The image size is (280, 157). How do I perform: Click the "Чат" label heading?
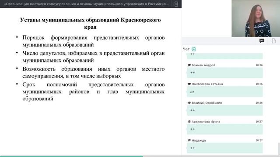pyautogui.click(x=186, y=49)
